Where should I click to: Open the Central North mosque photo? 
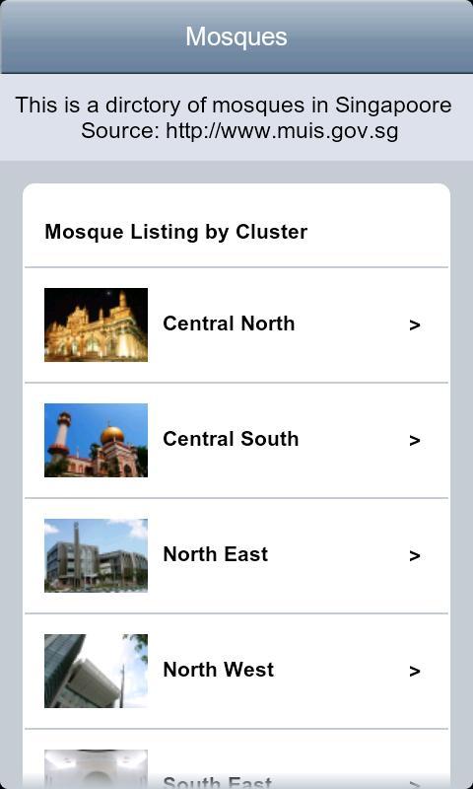pyautogui.click(x=96, y=324)
